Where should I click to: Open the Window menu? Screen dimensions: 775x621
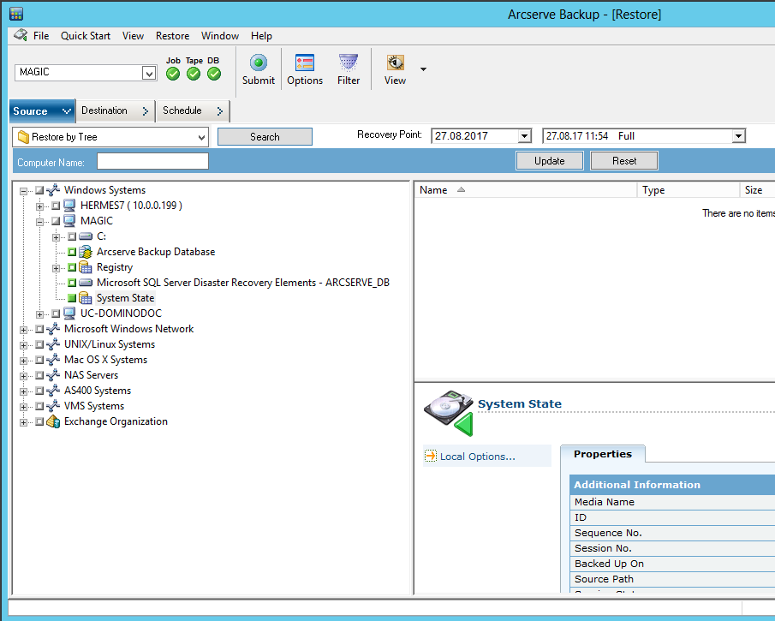[x=220, y=36]
